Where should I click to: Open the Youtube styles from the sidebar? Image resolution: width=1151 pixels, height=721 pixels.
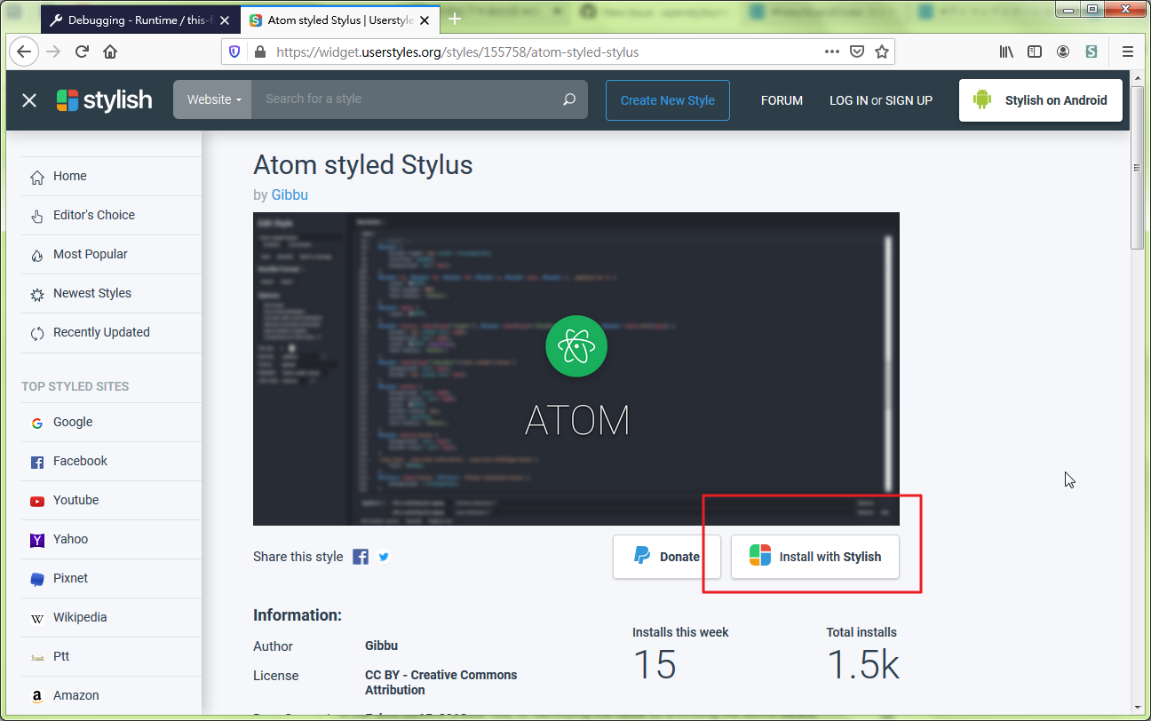(x=76, y=500)
